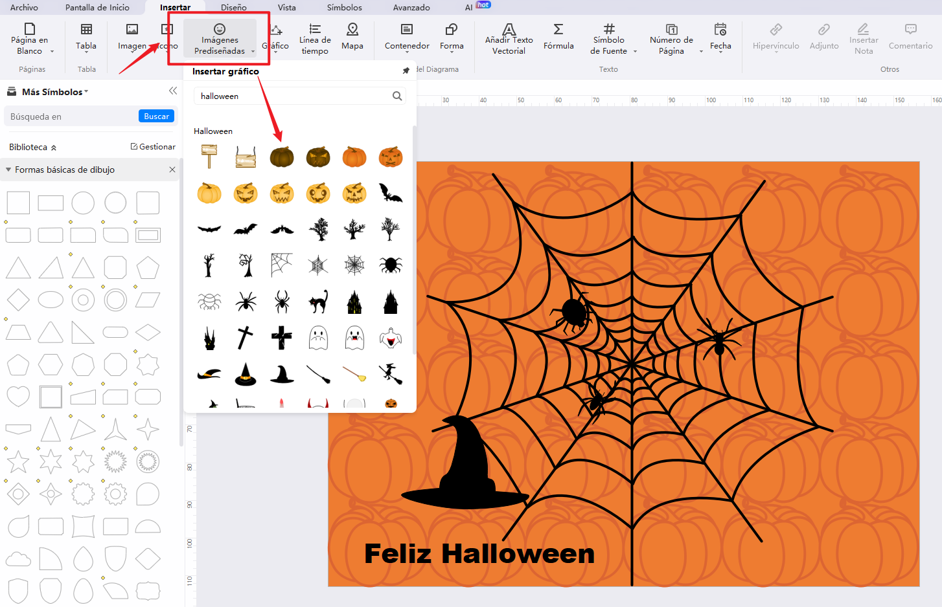Insert a Mapa from the toolbar
Image resolution: width=942 pixels, height=607 pixels.
[352, 39]
